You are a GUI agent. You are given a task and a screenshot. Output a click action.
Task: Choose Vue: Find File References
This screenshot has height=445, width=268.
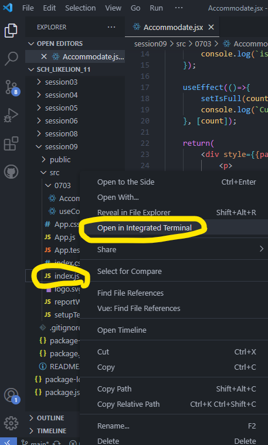point(174,308)
